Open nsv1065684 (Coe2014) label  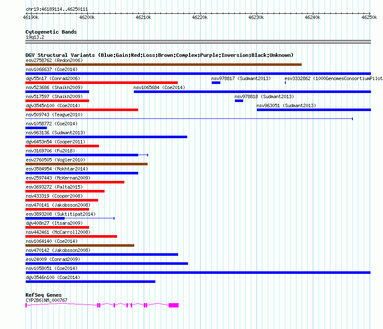(x=159, y=87)
